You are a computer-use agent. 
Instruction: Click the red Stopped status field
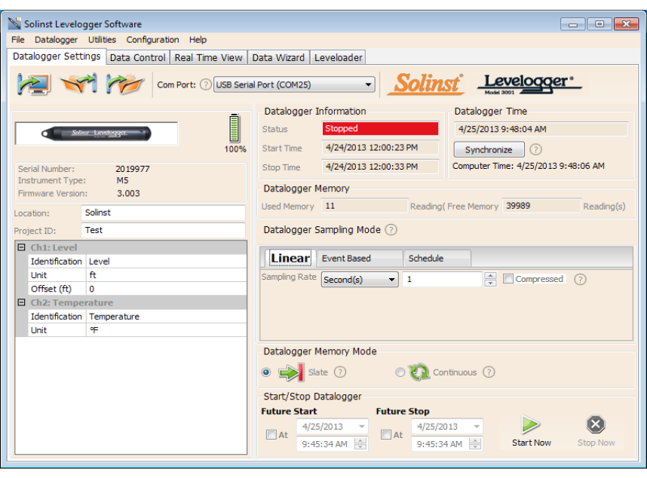[x=380, y=129]
